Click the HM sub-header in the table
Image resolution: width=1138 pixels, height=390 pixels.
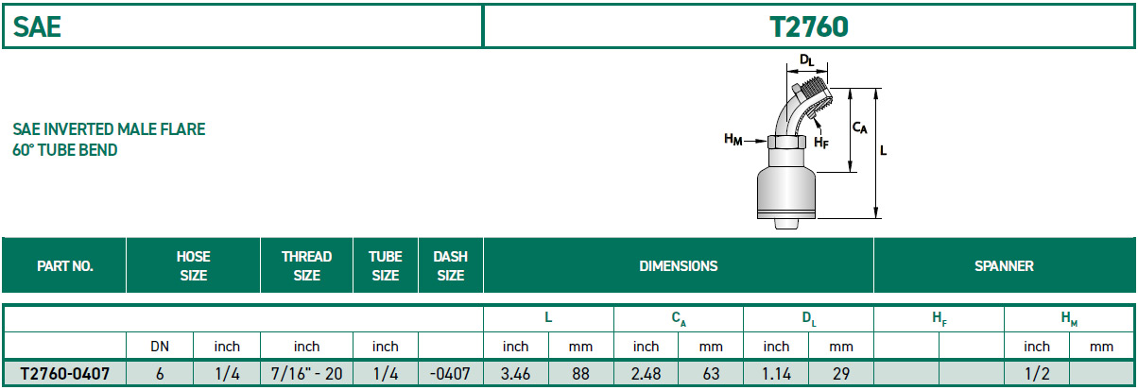click(x=1069, y=319)
